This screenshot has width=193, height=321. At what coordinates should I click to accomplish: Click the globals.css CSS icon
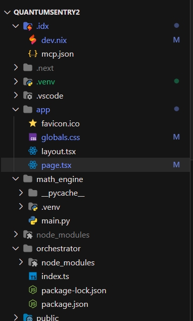pos(33,137)
